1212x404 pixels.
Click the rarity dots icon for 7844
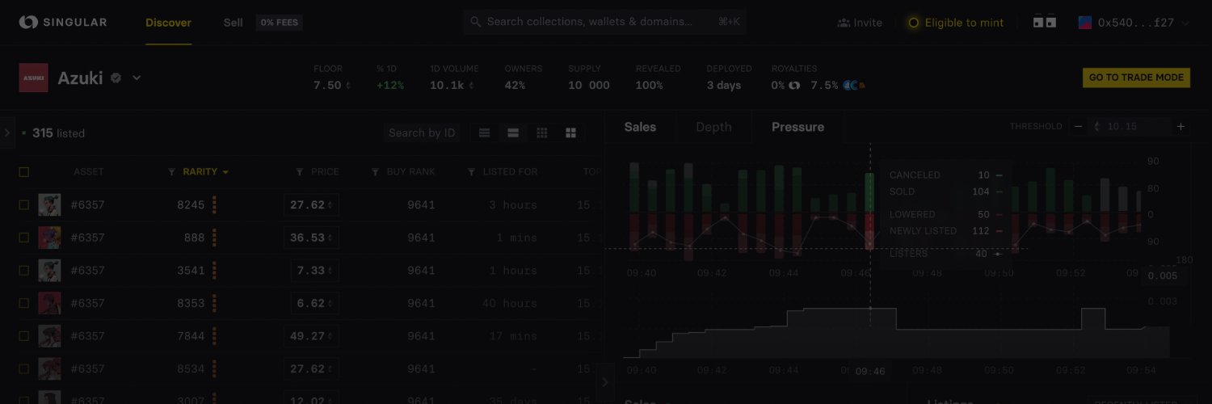coord(214,336)
